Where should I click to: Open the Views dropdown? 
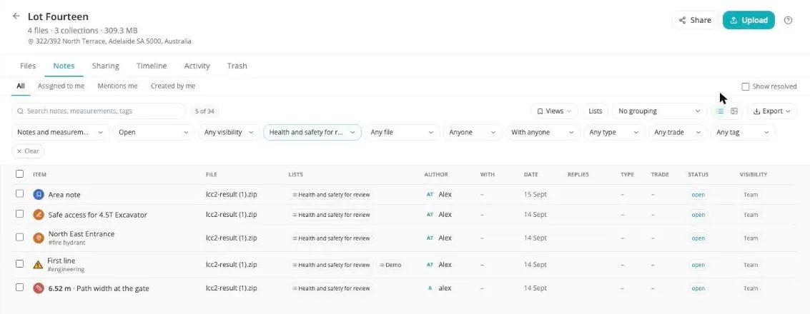554,111
